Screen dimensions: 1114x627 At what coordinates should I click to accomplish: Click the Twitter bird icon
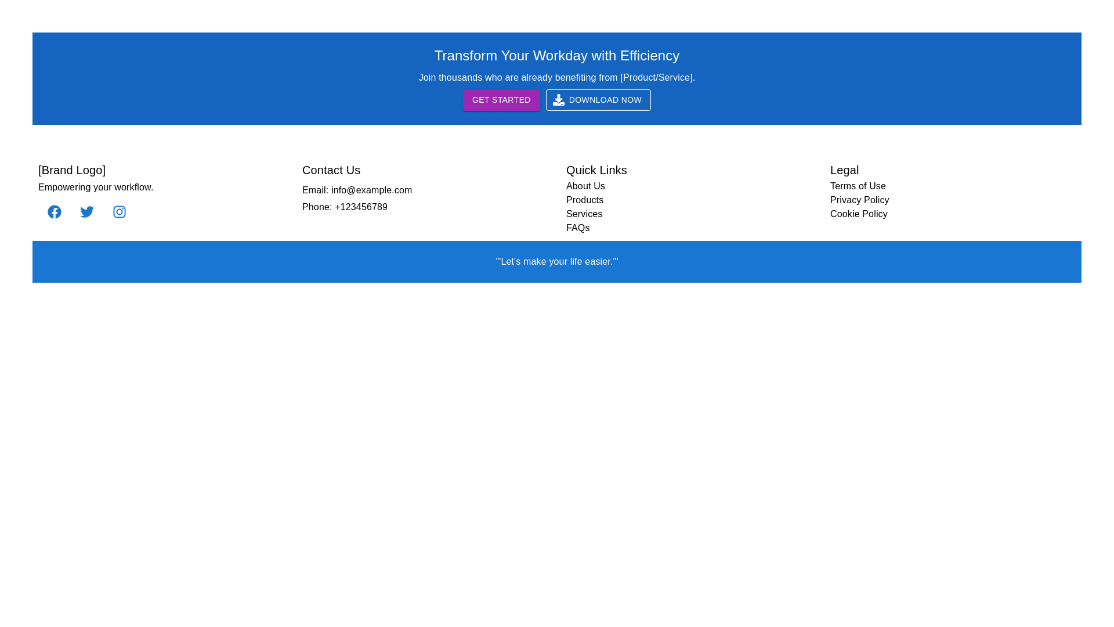pos(87,212)
